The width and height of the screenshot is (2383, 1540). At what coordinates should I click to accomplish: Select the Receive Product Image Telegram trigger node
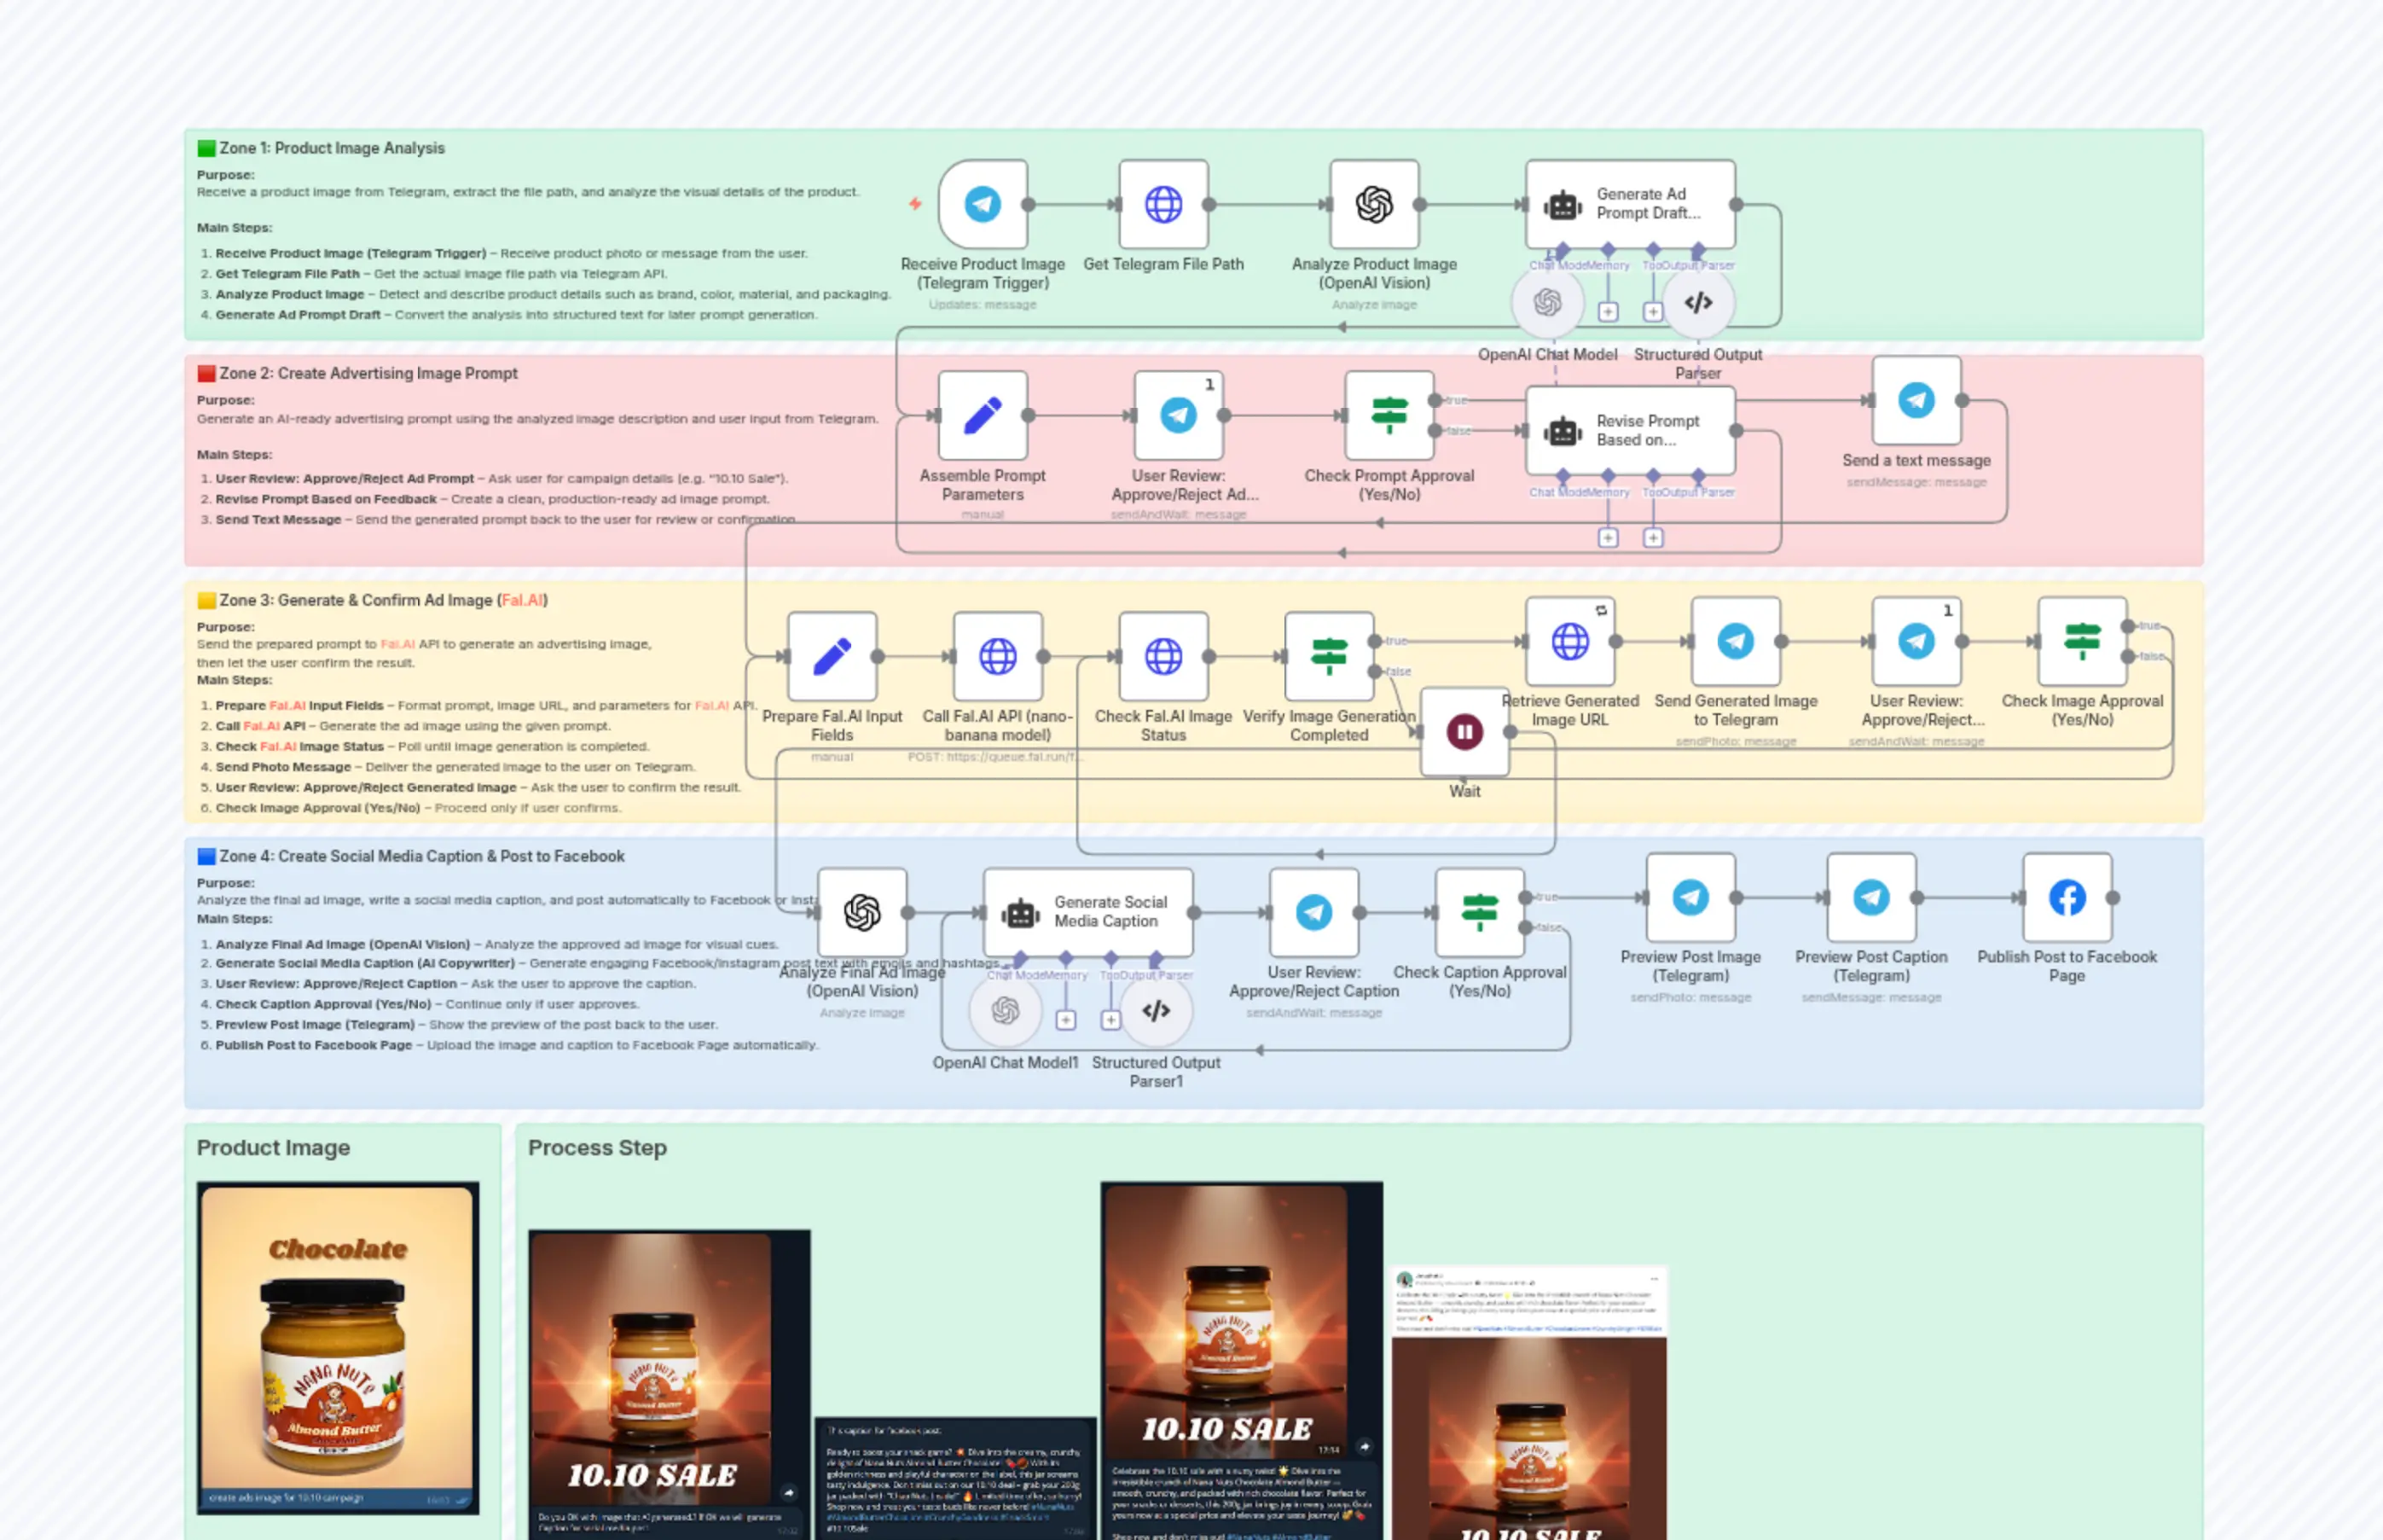click(x=982, y=206)
